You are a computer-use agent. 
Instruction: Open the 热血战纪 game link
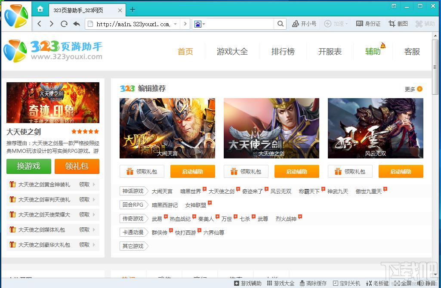coord(180,219)
